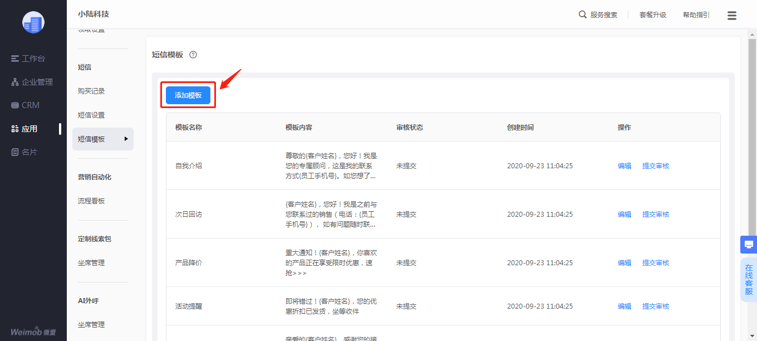757x341 pixels.
Task: Submit 活动提醒 template for review
Action: click(656, 306)
